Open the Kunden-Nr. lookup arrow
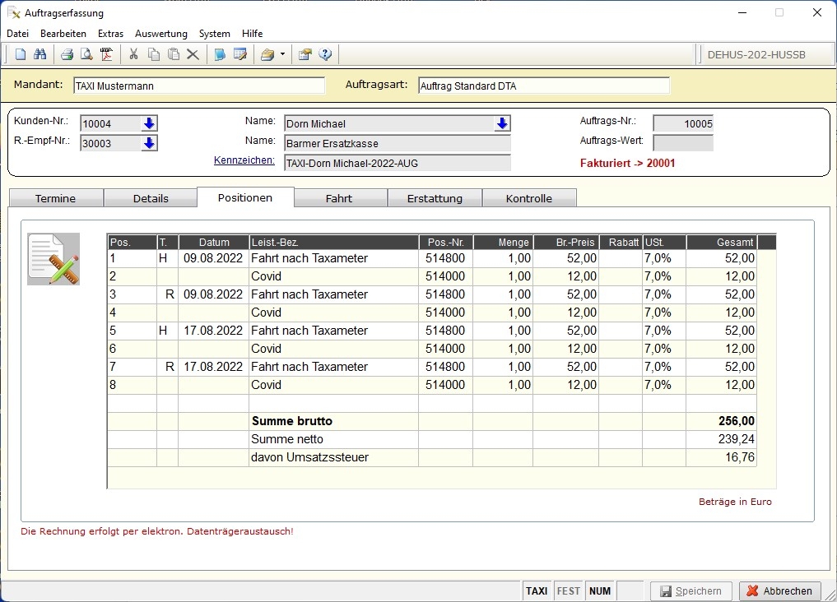 click(148, 123)
